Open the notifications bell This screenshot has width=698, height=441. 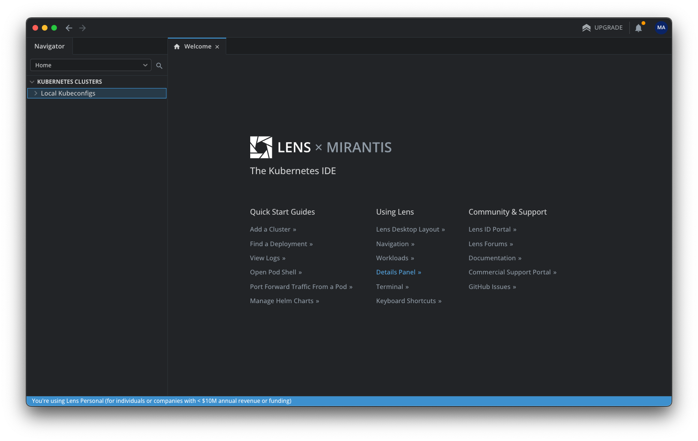click(x=639, y=28)
